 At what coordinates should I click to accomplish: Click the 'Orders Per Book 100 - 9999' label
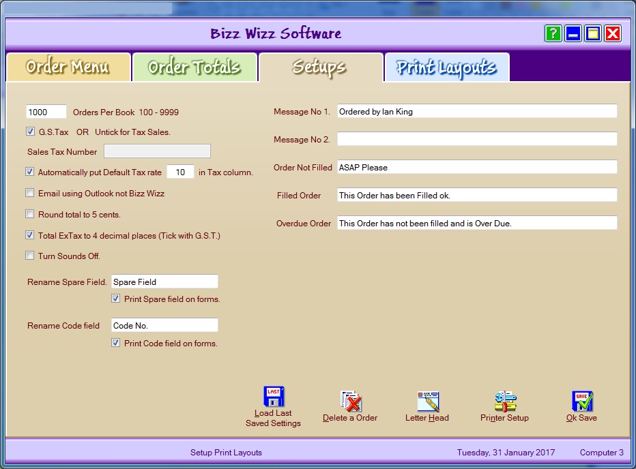(x=126, y=112)
